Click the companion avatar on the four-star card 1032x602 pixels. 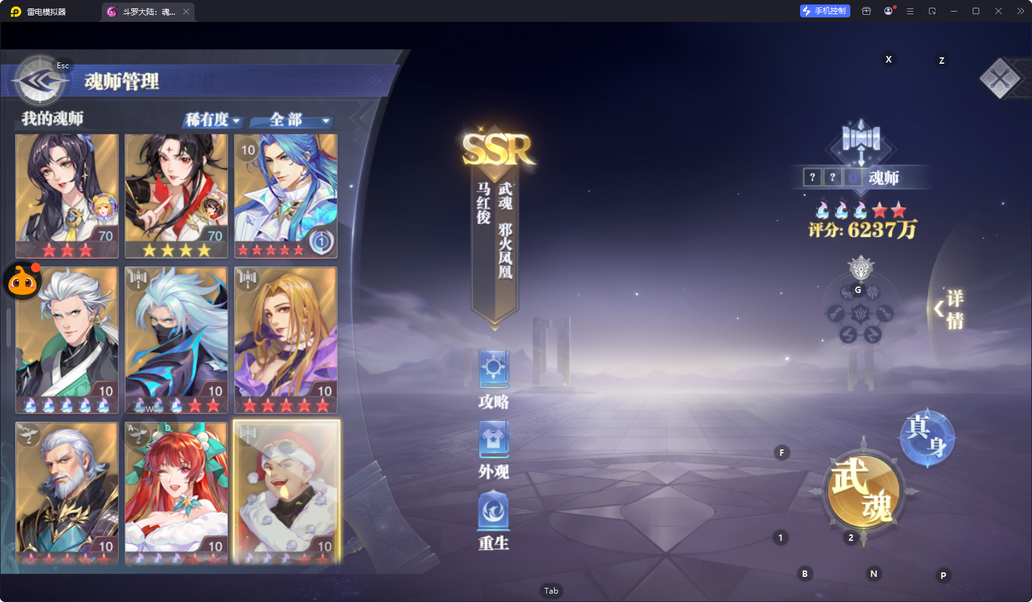coord(213,207)
